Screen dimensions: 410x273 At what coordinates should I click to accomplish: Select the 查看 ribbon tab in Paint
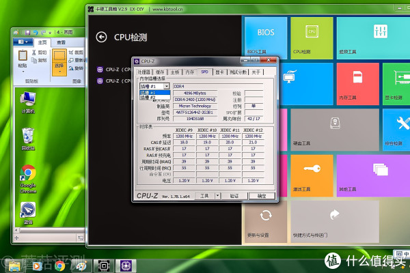point(61,42)
